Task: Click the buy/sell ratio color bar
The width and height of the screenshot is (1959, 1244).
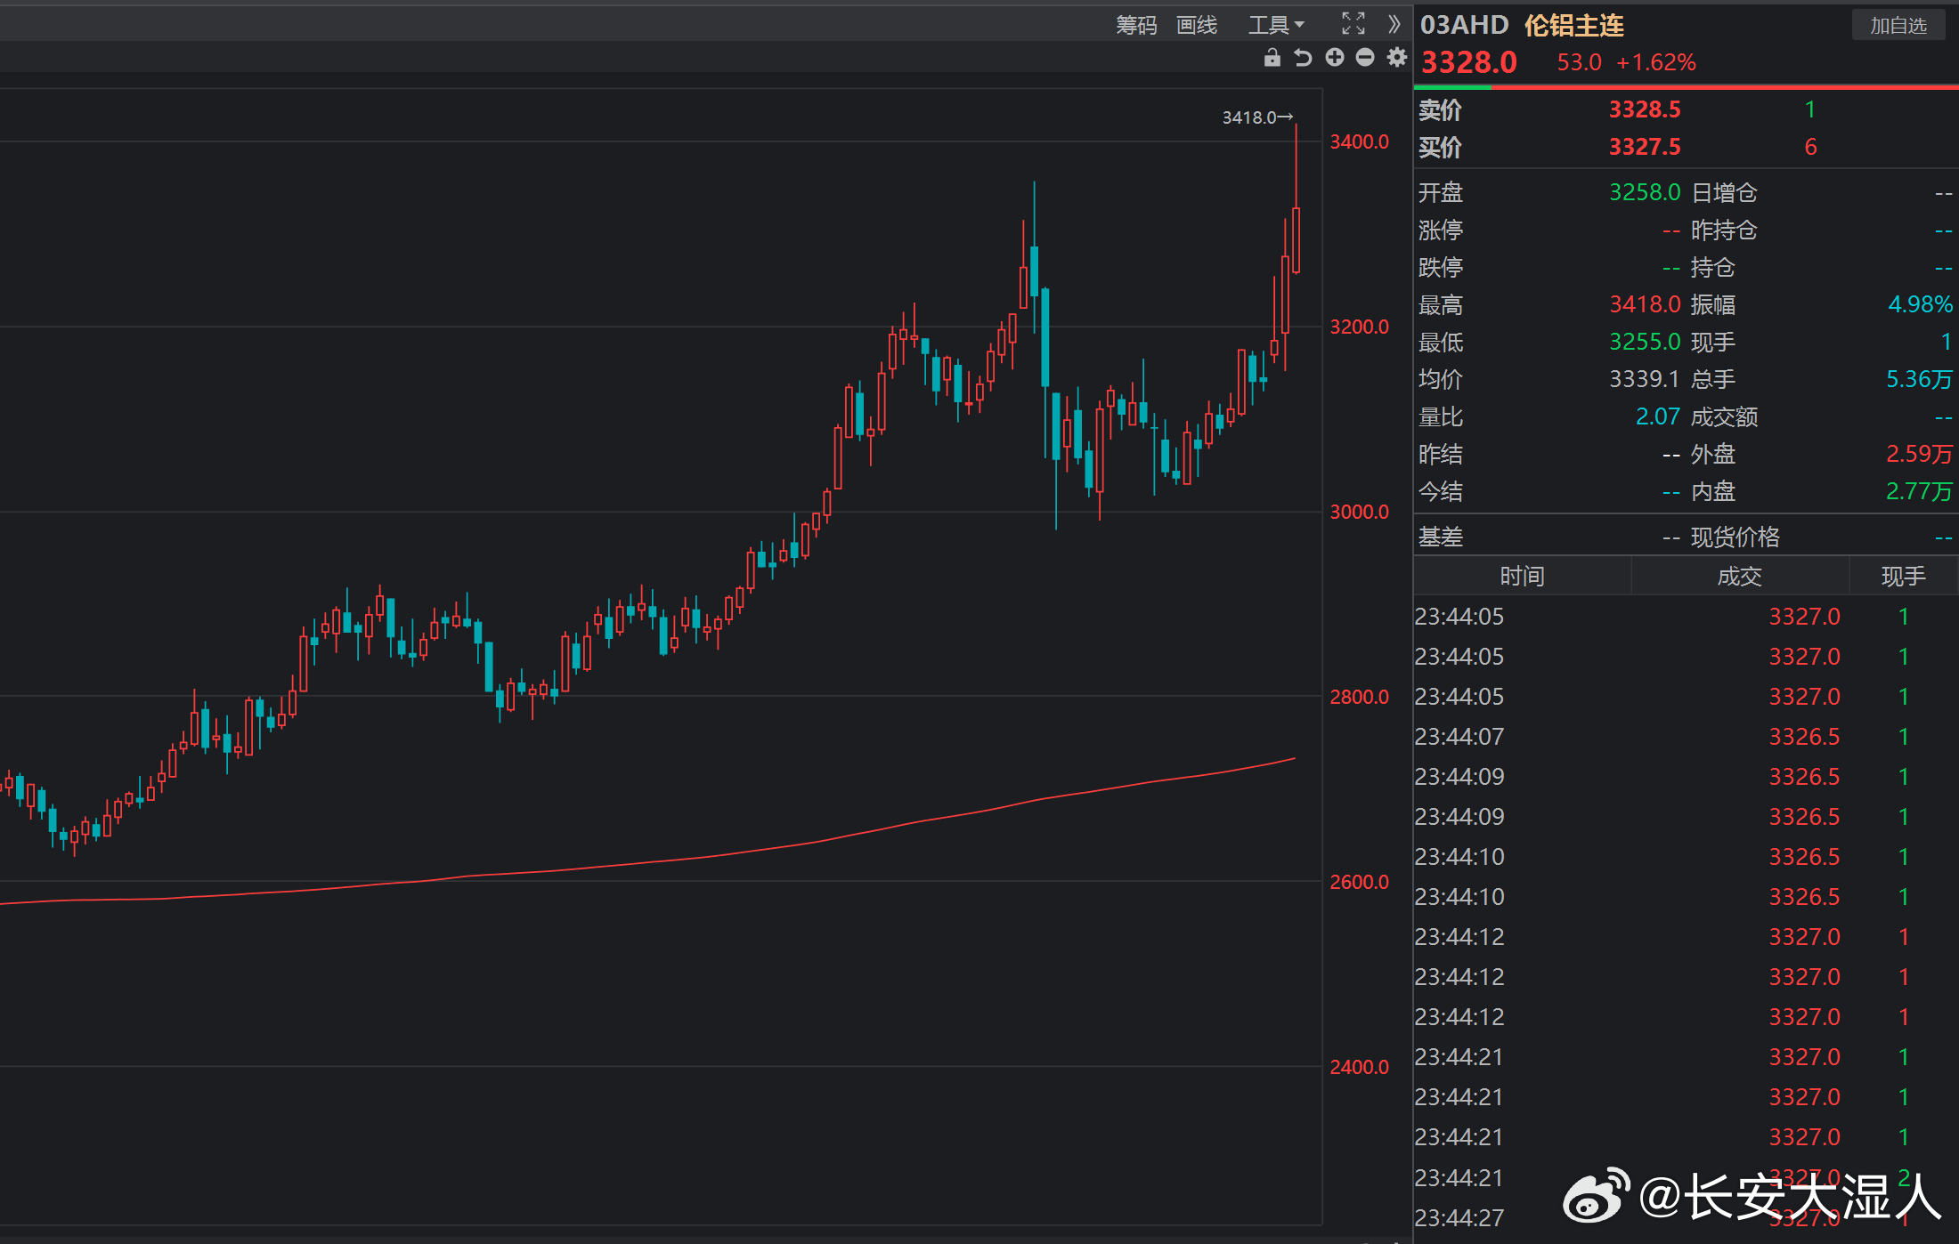Action: coord(1685,87)
